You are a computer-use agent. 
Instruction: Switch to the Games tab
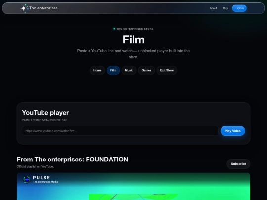point(146,70)
